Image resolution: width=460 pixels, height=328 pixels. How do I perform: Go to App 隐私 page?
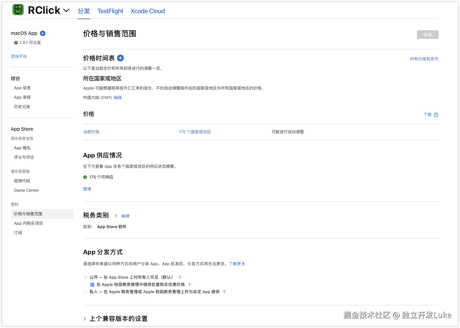point(22,148)
